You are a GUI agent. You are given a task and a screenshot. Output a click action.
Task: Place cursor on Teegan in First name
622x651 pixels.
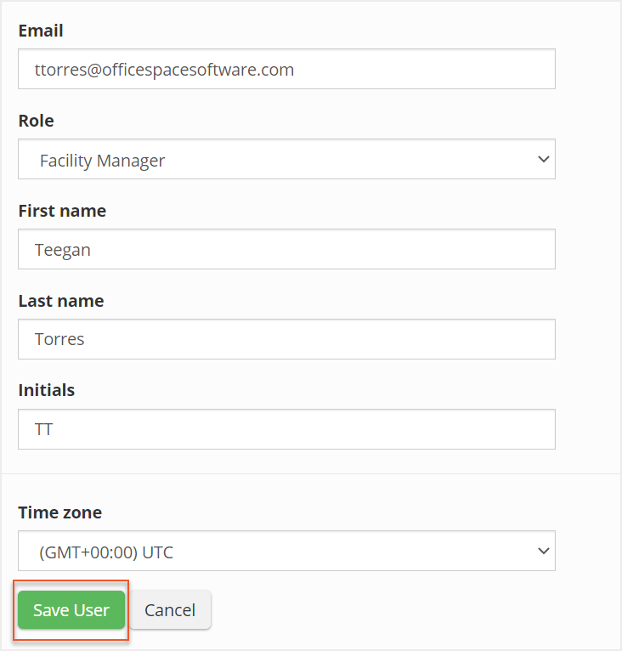(x=62, y=250)
